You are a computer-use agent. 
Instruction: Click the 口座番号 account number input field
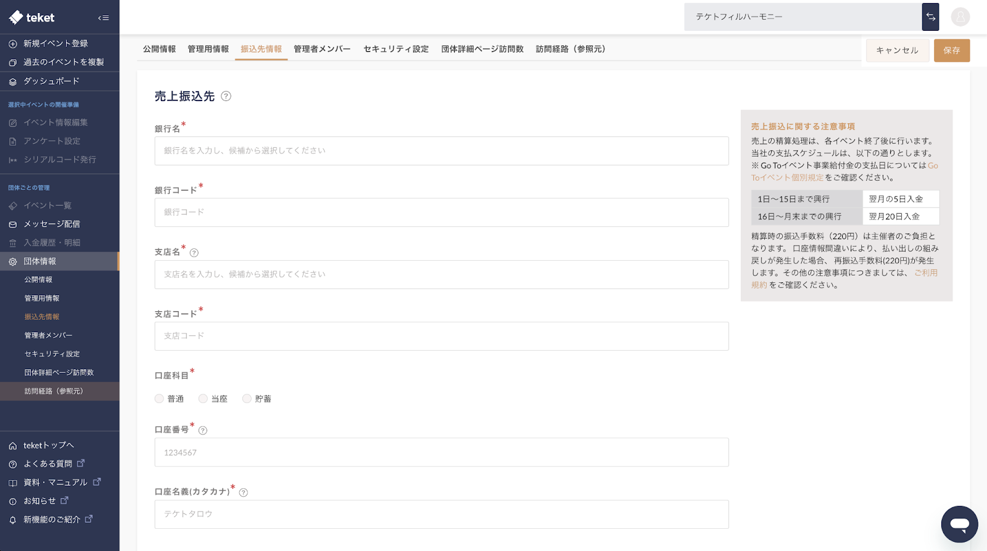click(441, 452)
